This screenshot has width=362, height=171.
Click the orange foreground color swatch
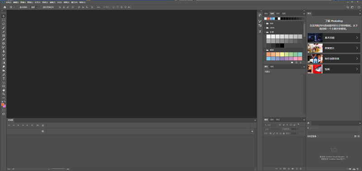click(x=3, y=104)
